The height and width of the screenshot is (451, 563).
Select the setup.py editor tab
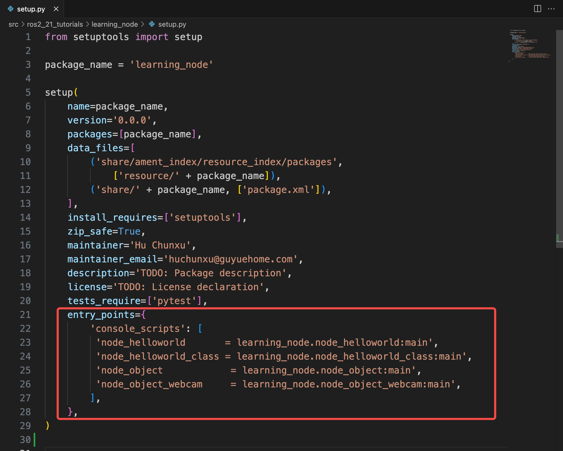[x=31, y=9]
